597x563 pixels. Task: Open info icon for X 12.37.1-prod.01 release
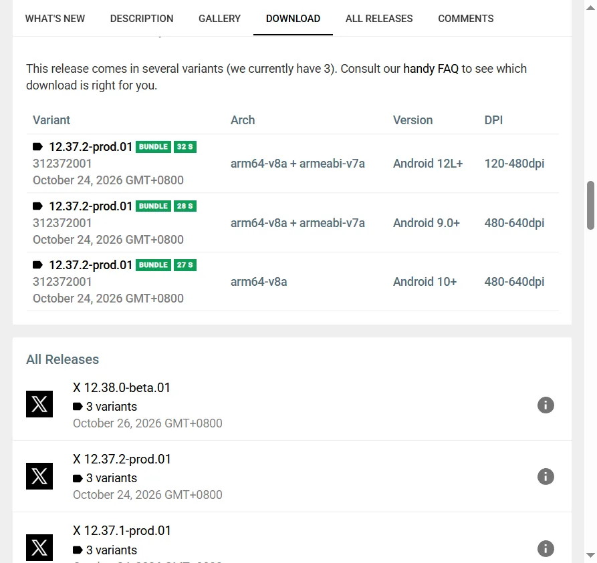(x=546, y=548)
